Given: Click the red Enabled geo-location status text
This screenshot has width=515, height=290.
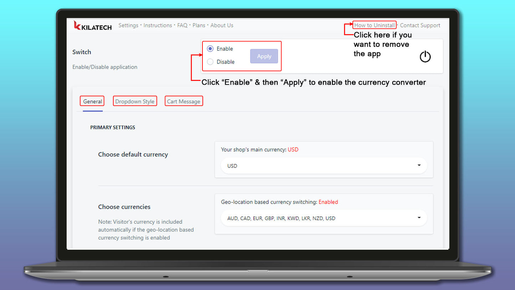Looking at the screenshot, I should pos(328,202).
